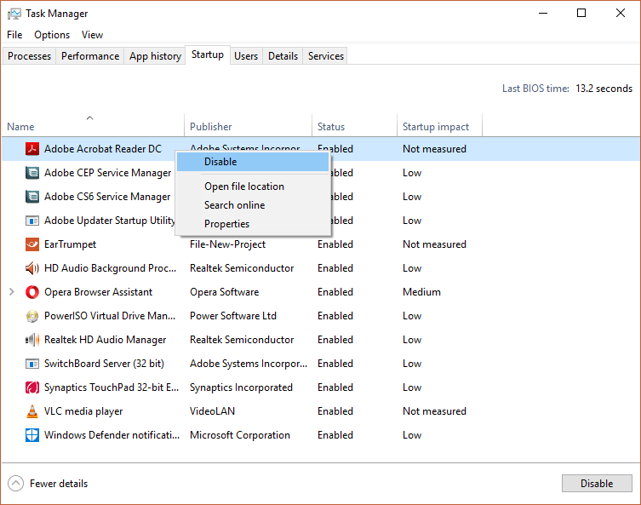Click the Adobe Acrobat Reader DC icon
Image resolution: width=641 pixels, height=505 pixels.
coord(32,149)
